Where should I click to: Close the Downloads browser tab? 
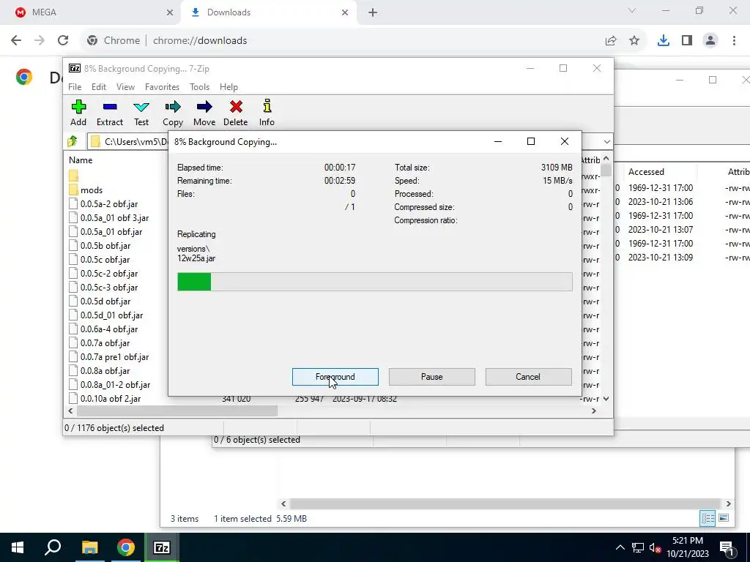345,12
